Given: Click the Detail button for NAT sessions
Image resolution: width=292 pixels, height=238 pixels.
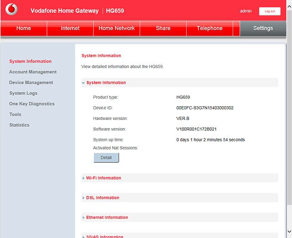Looking at the screenshot, I should (106, 158).
